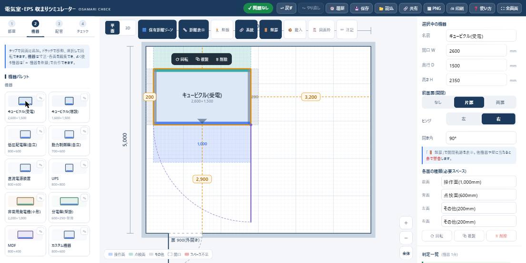Switch to the 平面 plan view
Image resolution: width=526 pixels, height=263 pixels.
pyautogui.click(x=112, y=28)
